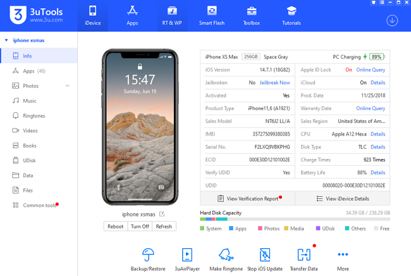Click Apple ID Lock Online Query link
This screenshot has height=276, width=411.
[x=371, y=70]
